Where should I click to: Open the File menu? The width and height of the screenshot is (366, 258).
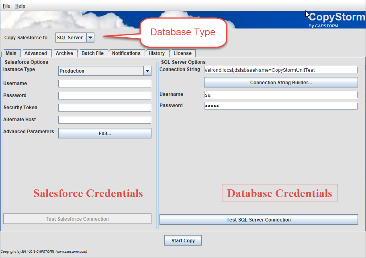tap(6, 6)
